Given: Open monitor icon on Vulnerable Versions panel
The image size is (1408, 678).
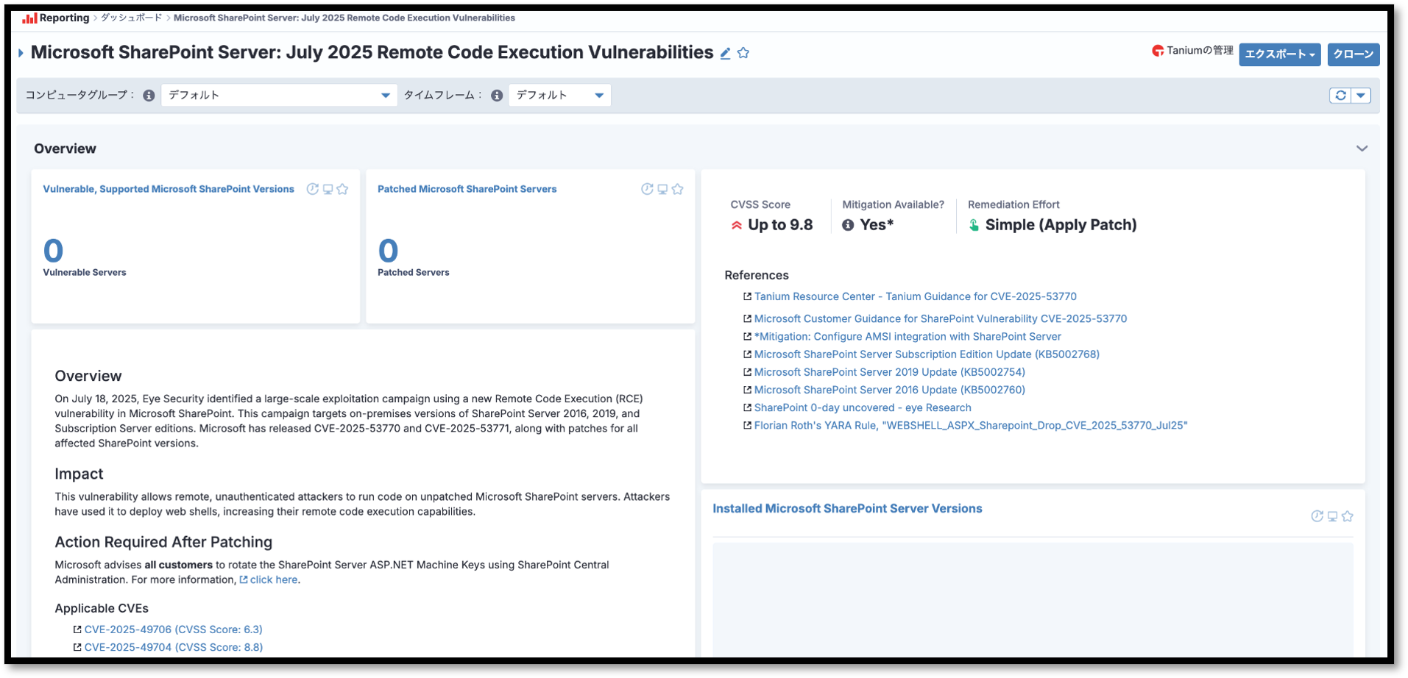Looking at the screenshot, I should click(x=328, y=189).
